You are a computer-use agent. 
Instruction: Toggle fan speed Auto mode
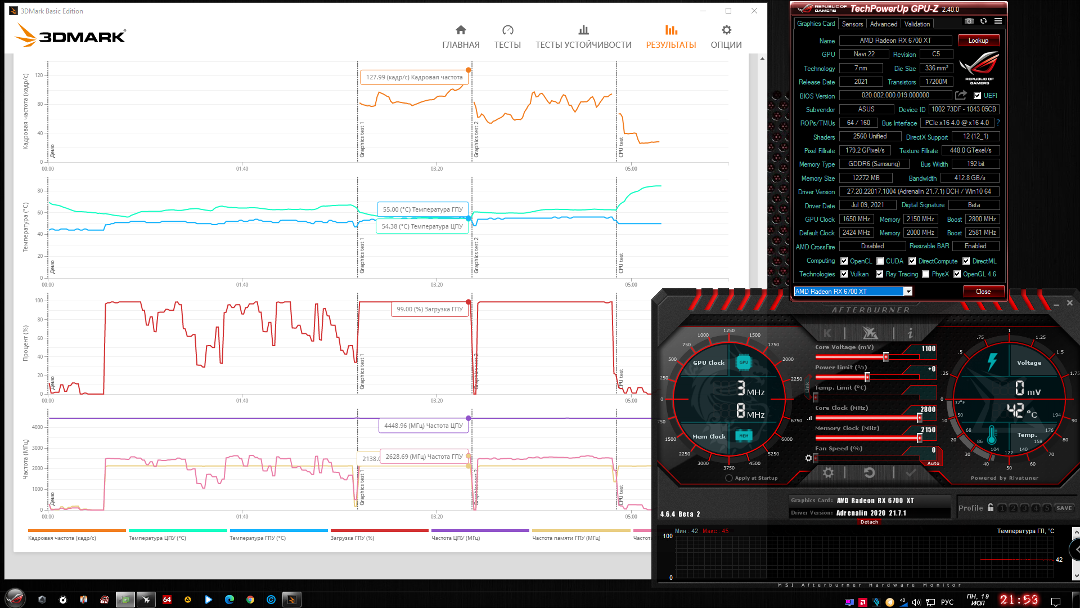(x=933, y=463)
